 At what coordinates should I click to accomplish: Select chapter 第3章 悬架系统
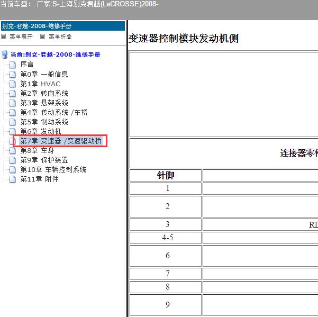click(44, 103)
